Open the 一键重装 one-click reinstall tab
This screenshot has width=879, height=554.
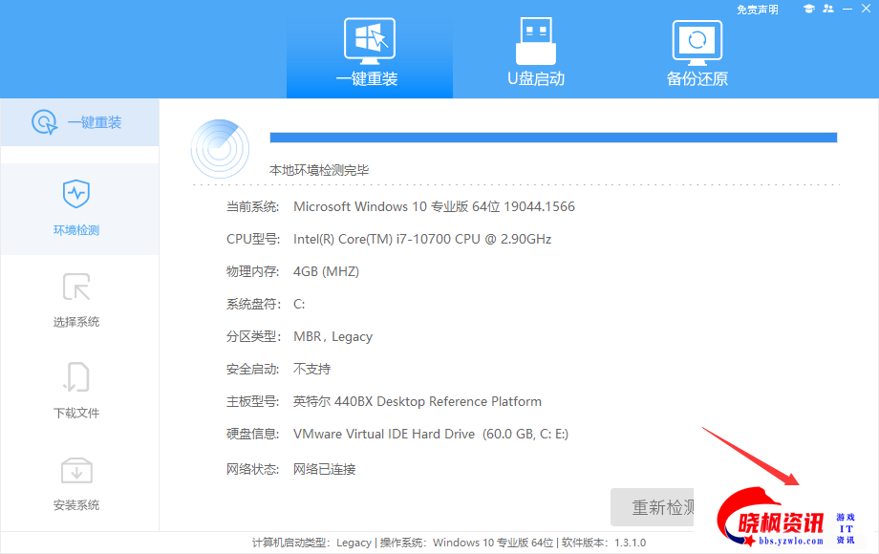tap(369, 52)
